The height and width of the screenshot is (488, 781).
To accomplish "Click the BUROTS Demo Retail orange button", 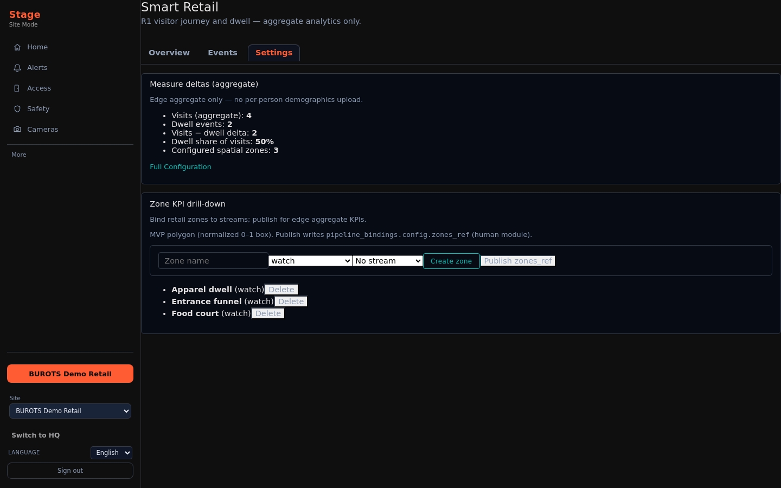I will click(x=70, y=374).
